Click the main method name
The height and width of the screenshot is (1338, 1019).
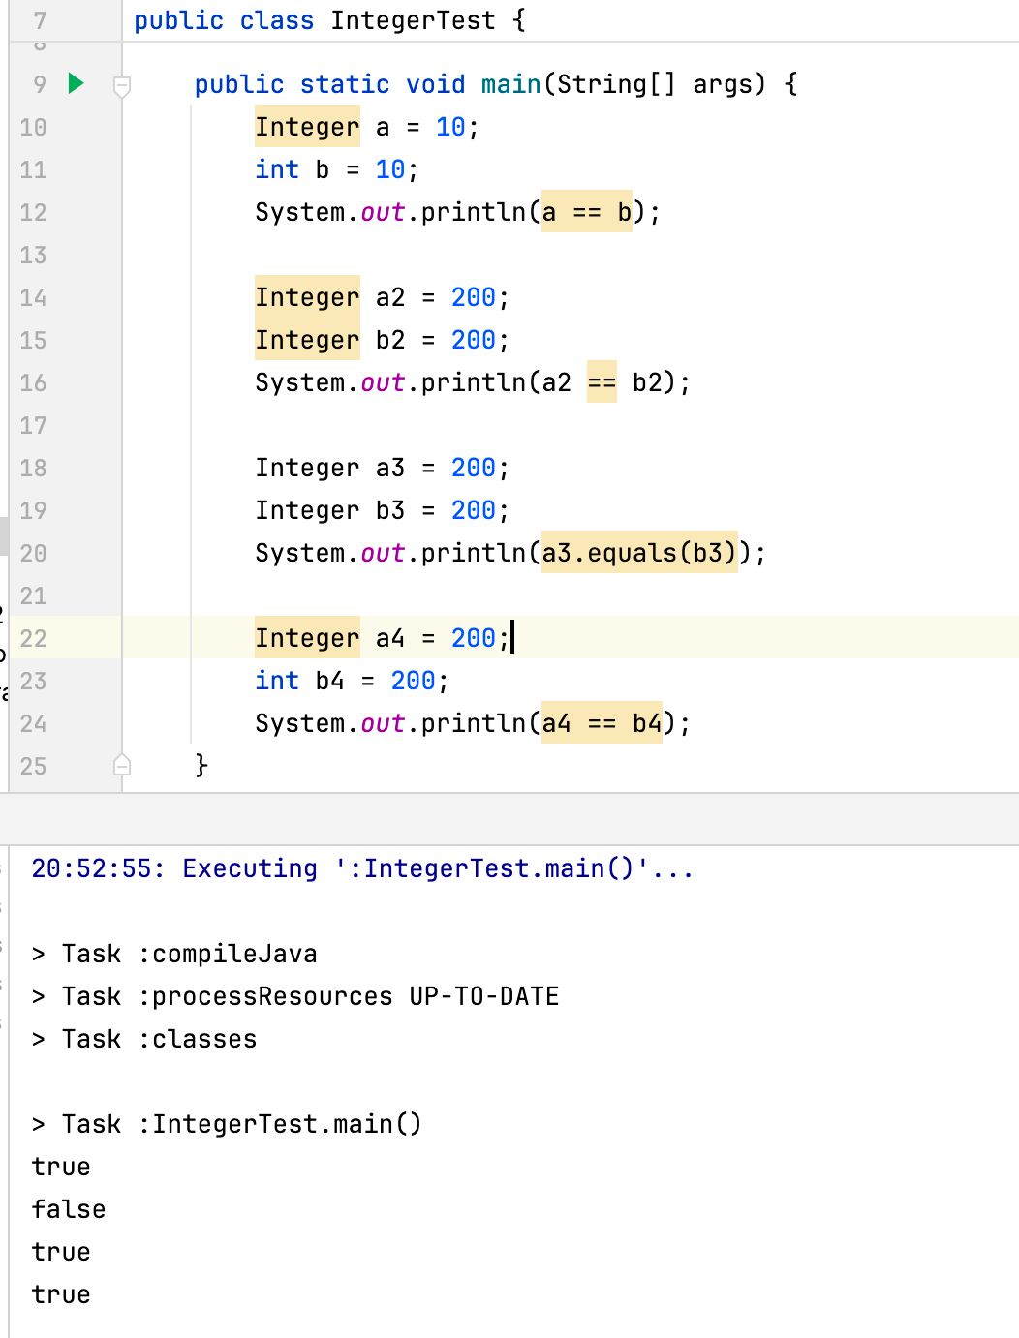pyautogui.click(x=510, y=84)
